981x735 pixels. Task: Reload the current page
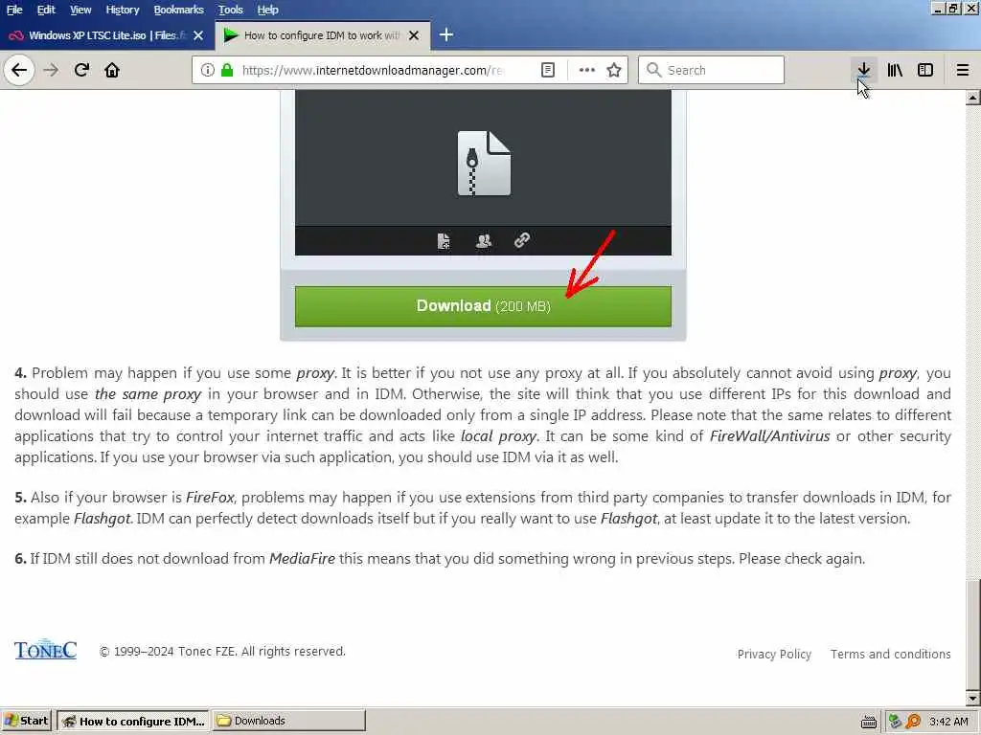(81, 70)
